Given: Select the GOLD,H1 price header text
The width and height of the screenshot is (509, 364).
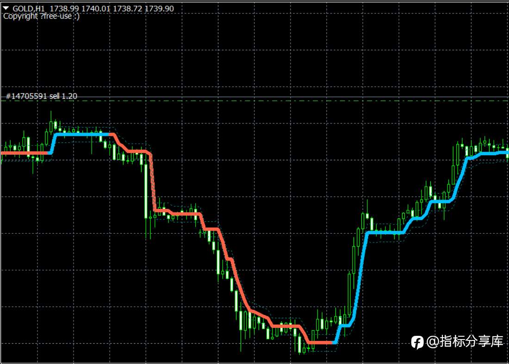Looking at the screenshot, I should (x=93, y=9).
